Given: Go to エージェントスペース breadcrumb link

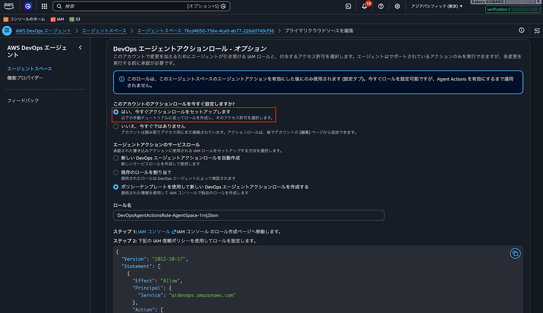Looking at the screenshot, I should click(104, 31).
